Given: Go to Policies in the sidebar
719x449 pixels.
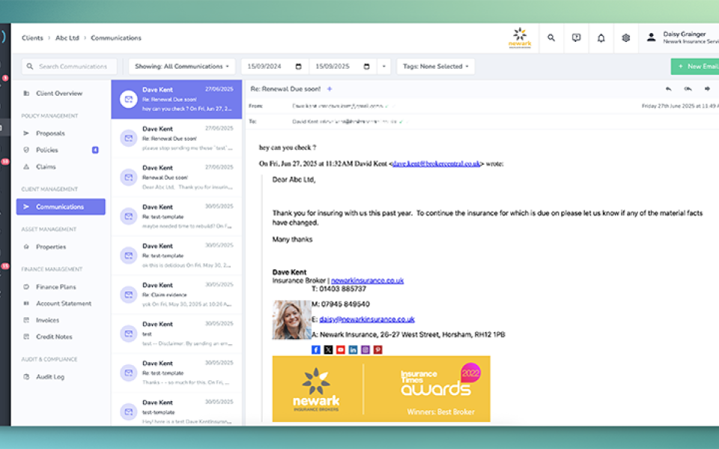Looking at the screenshot, I should [46, 150].
